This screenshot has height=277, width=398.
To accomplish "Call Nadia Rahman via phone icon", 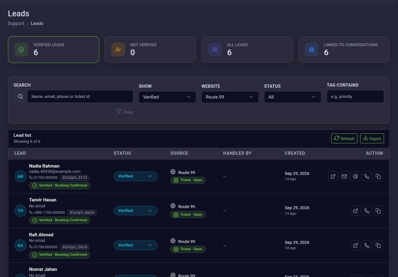I will 367,176.
